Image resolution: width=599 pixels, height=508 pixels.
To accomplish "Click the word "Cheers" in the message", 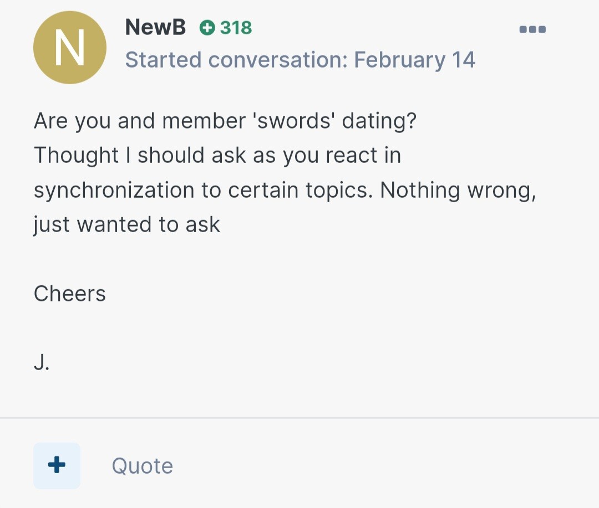I will click(x=70, y=294).
